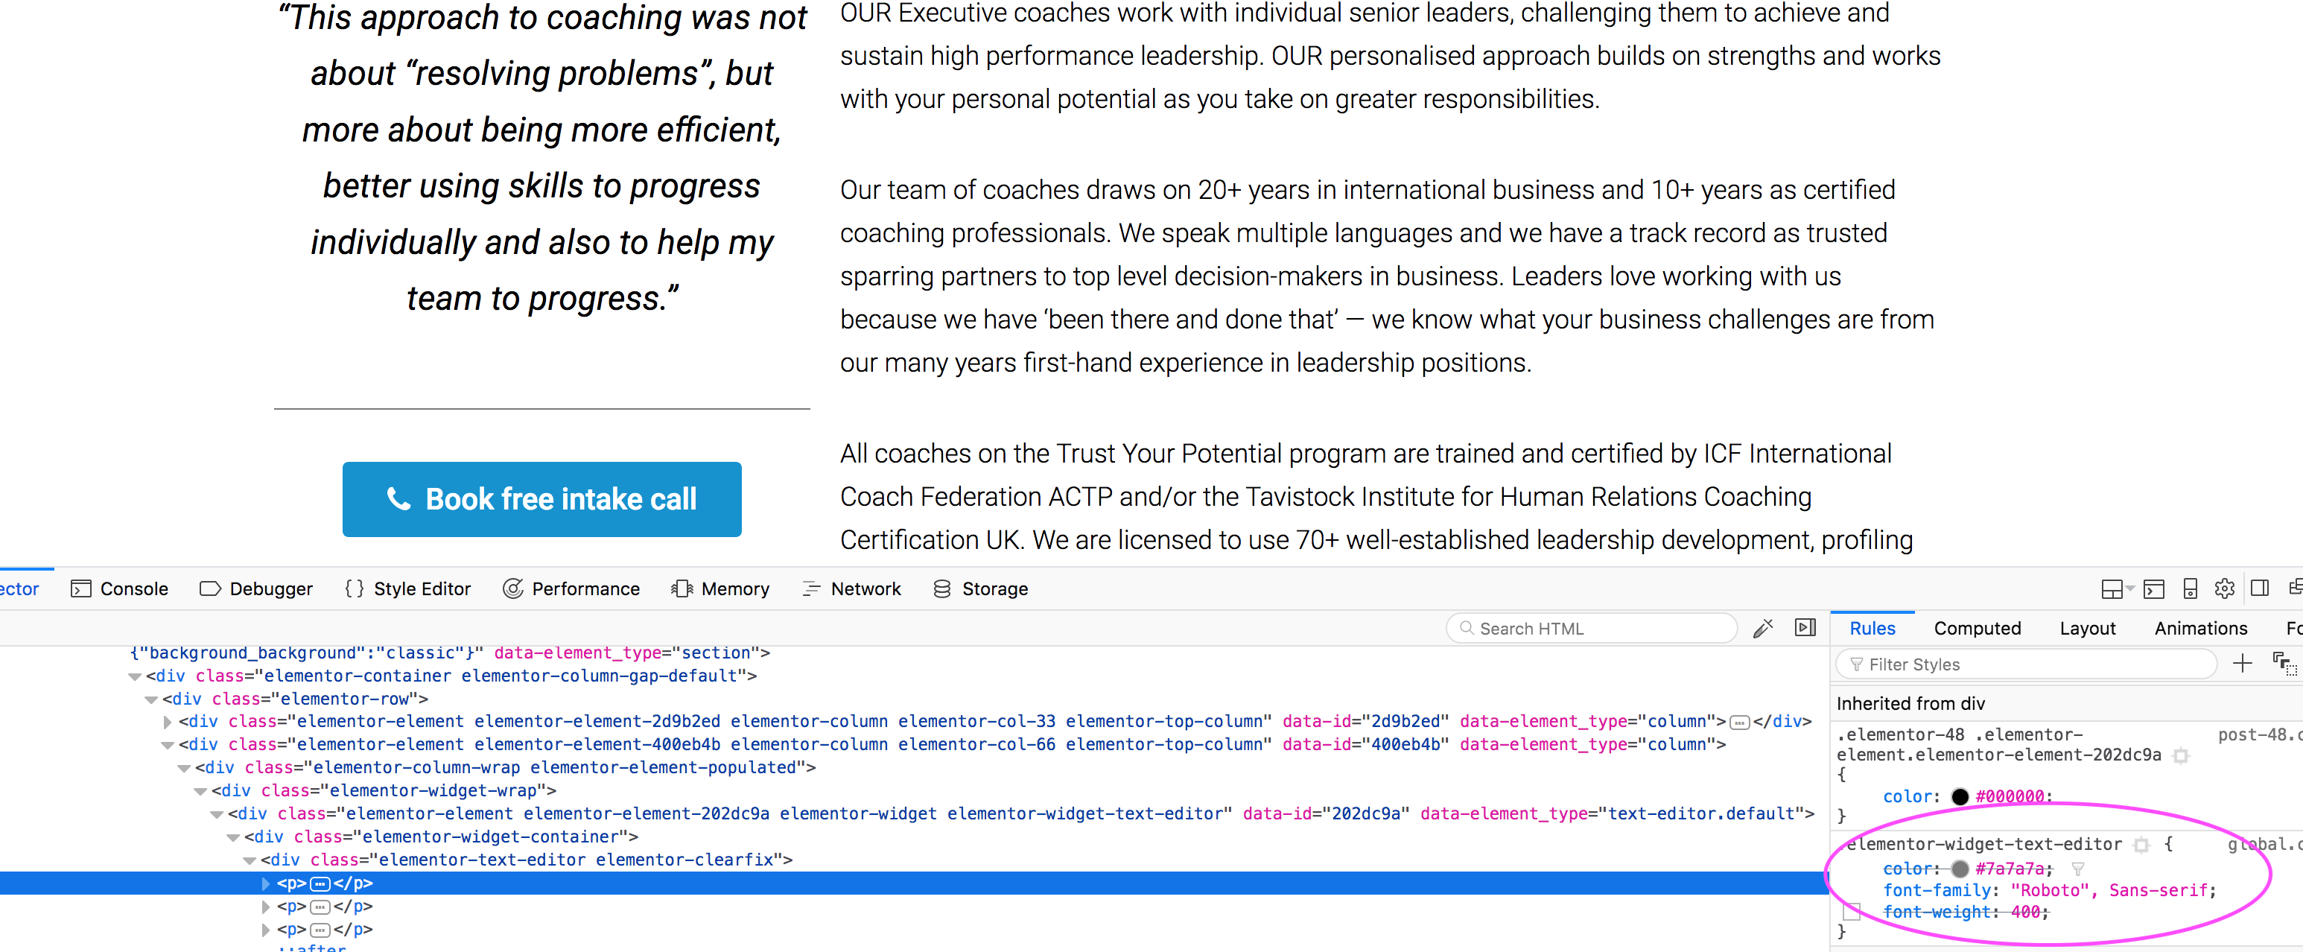
Task: Switch to the Computed tab
Action: pyautogui.click(x=1977, y=629)
